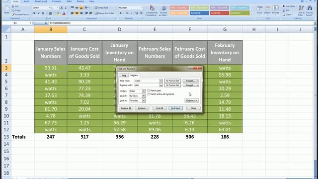Open the font name Calibri dropdown
The width and height of the screenshot is (318, 179).
click(49, 8)
